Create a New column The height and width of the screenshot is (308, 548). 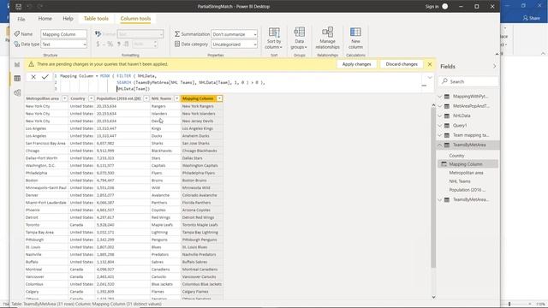[x=355, y=38]
